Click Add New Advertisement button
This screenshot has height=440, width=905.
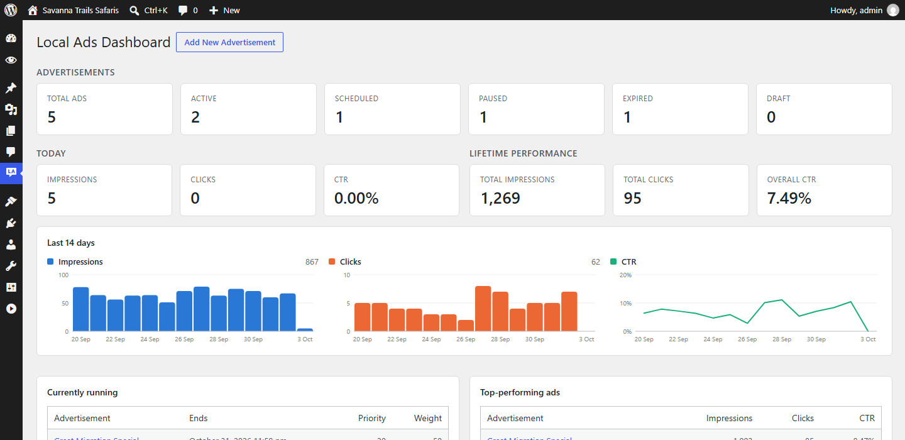[229, 42]
